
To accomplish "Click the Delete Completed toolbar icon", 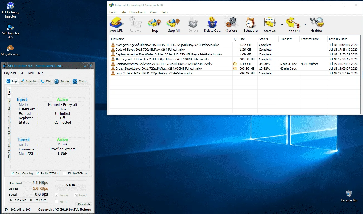I will (x=212, y=22).
